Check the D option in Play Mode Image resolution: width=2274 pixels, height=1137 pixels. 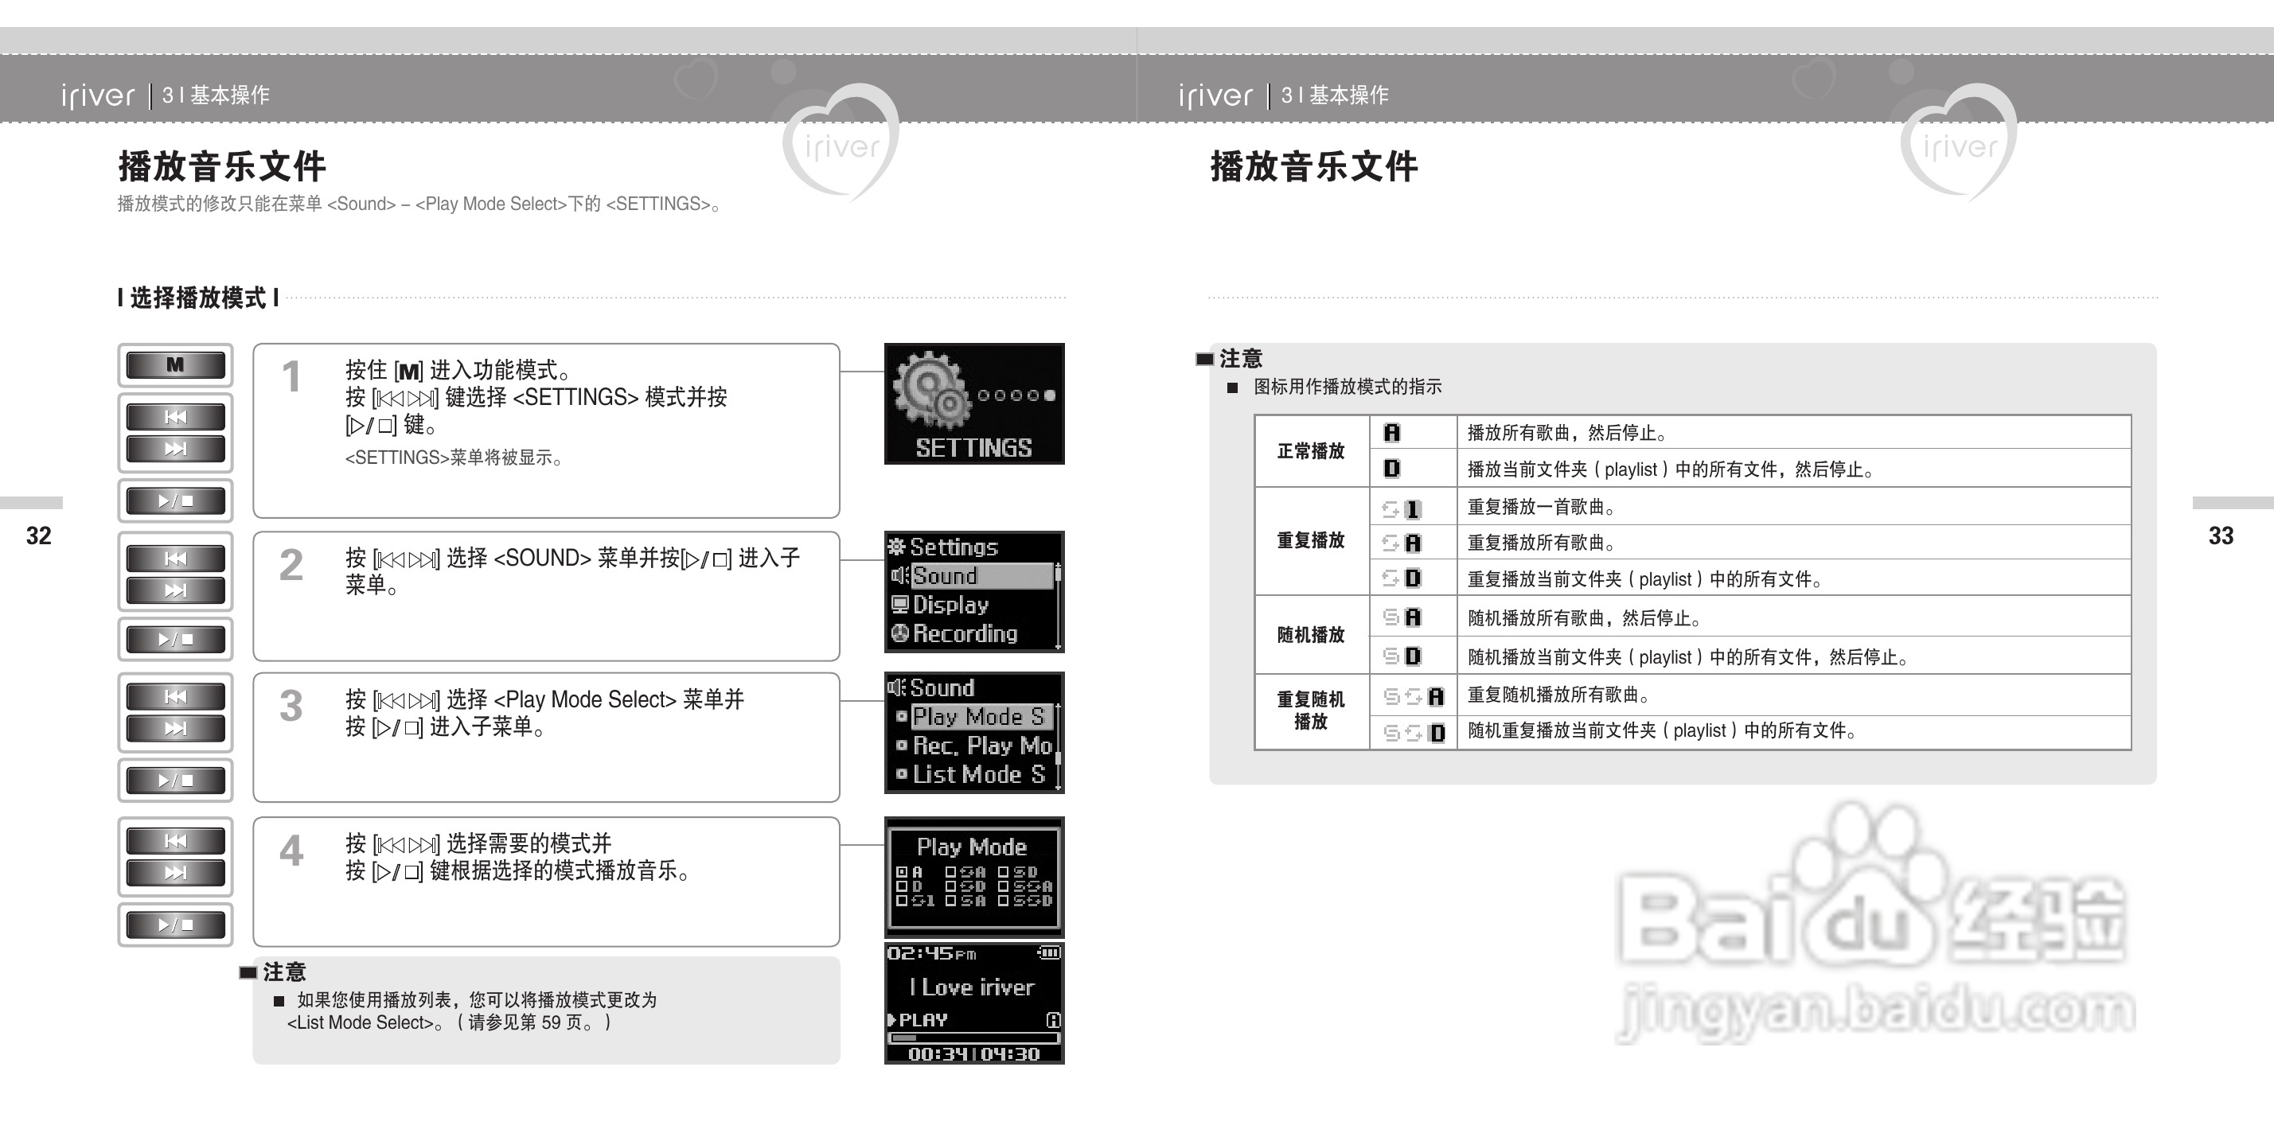pyautogui.click(x=902, y=886)
